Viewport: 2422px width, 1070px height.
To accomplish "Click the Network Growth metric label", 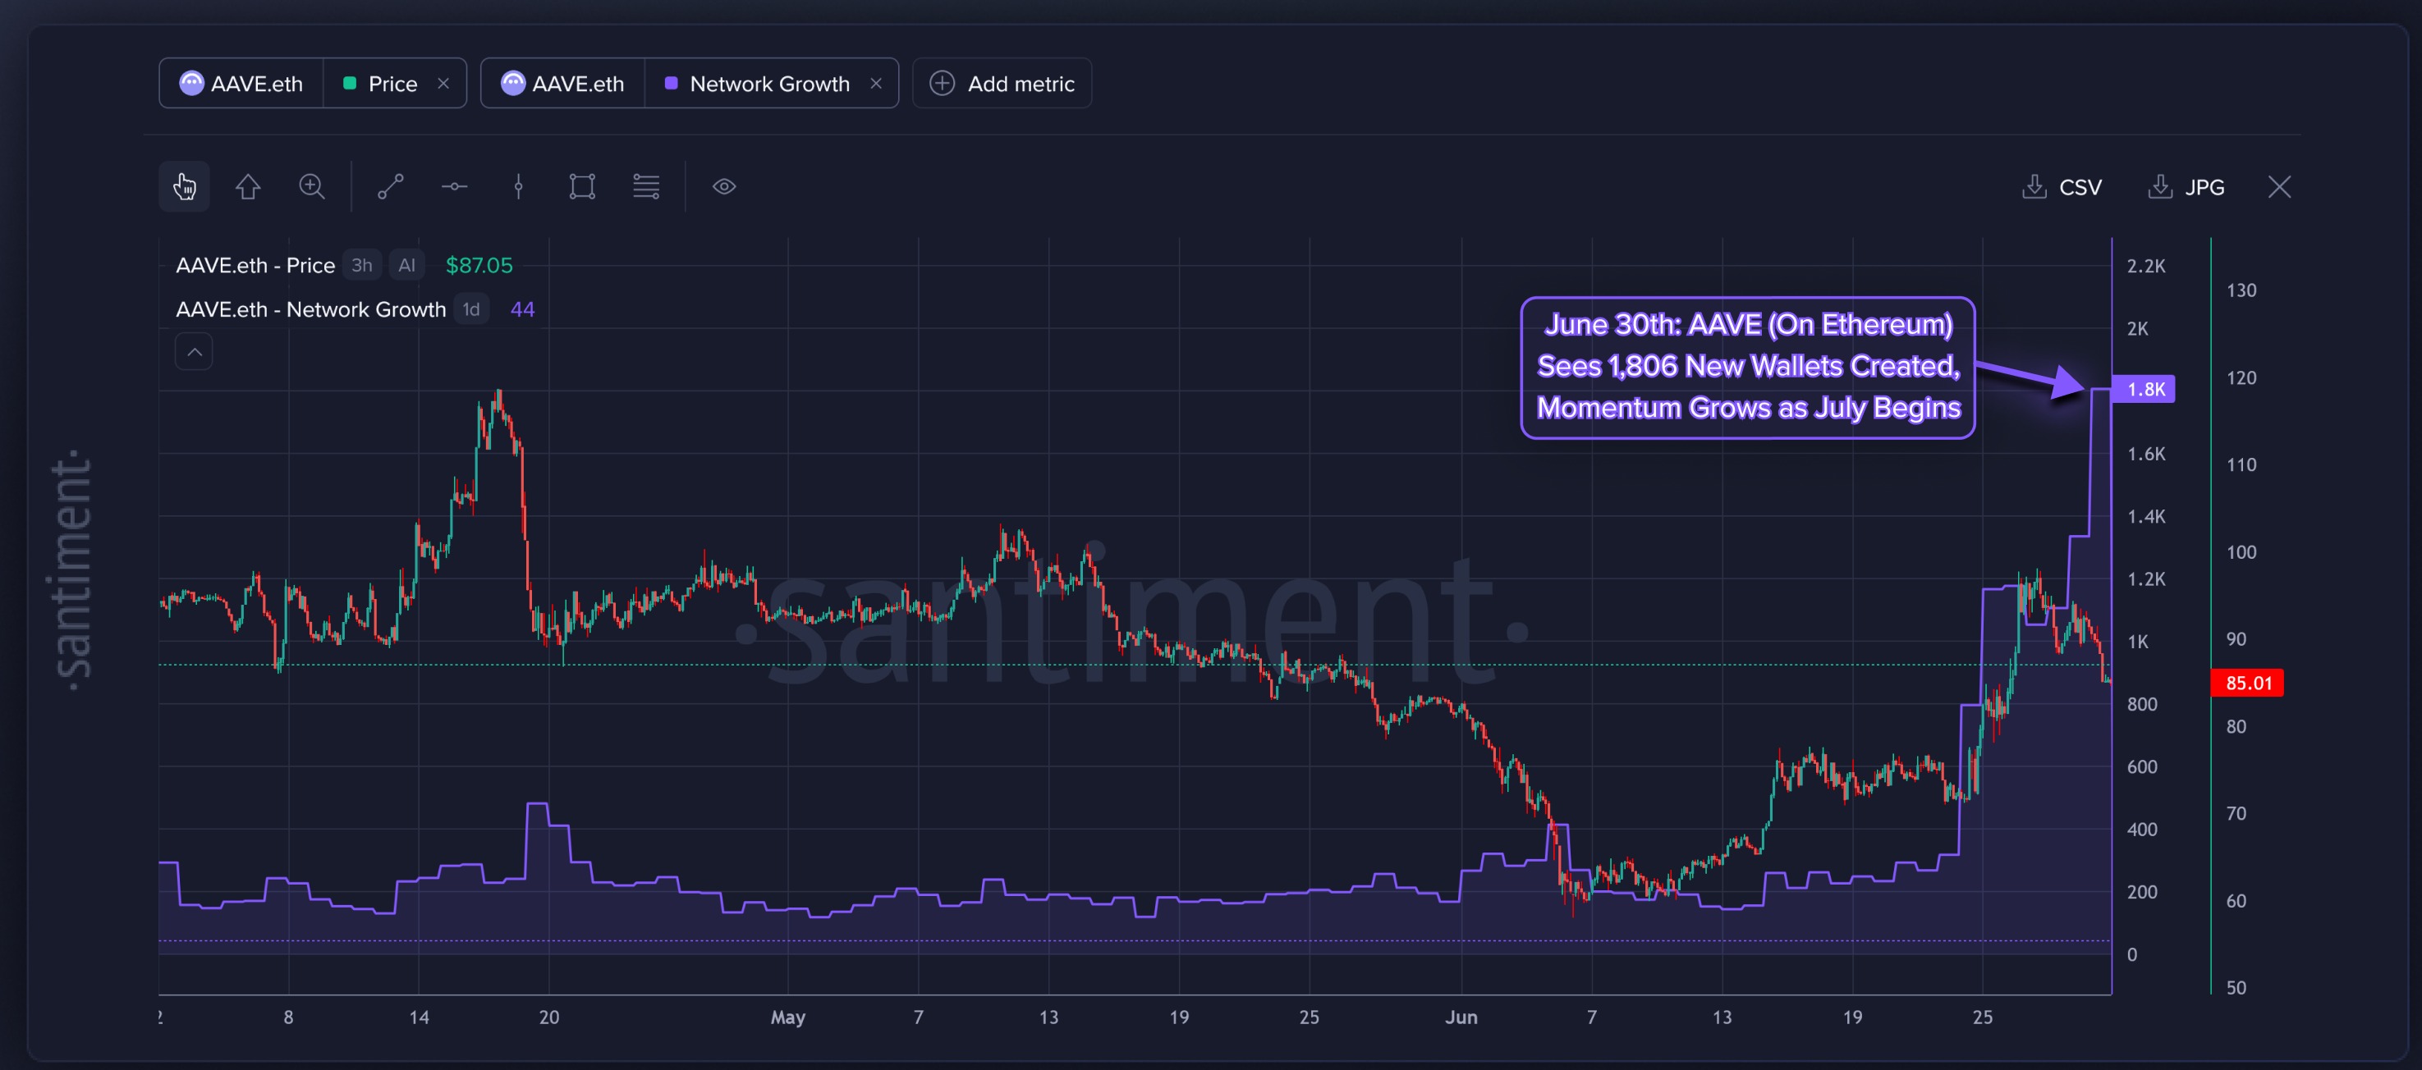I will 769,84.
